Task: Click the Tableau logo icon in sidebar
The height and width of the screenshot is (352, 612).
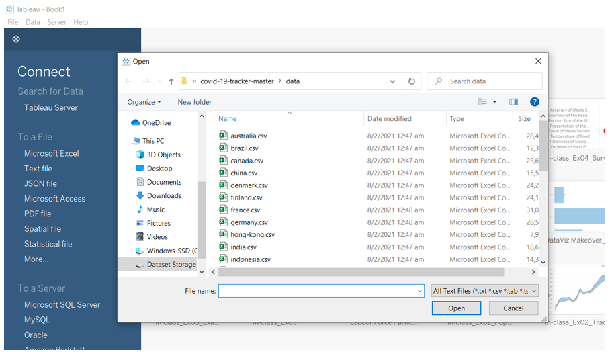Action: [16, 40]
